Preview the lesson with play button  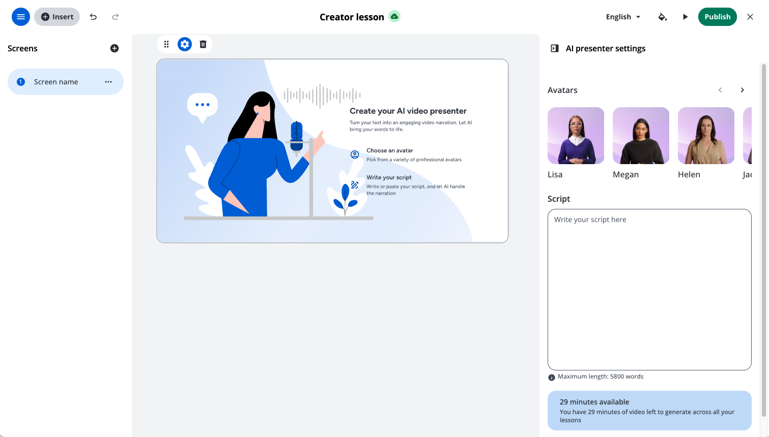(685, 17)
